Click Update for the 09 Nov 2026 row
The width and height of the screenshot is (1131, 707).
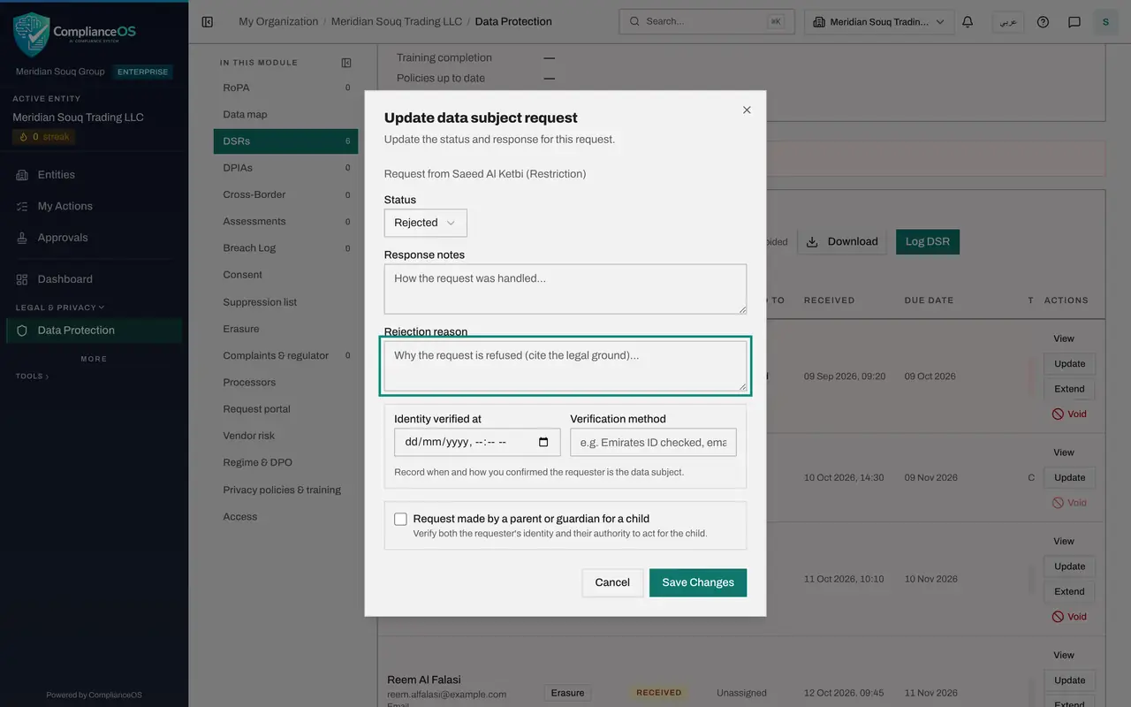(1069, 478)
